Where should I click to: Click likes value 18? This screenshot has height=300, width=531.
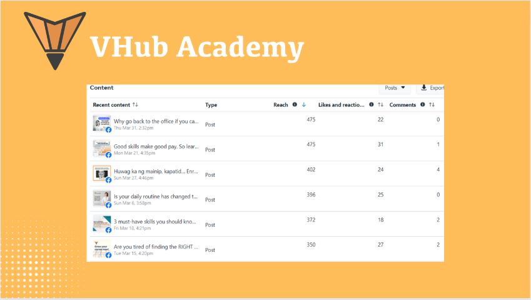[x=381, y=220]
